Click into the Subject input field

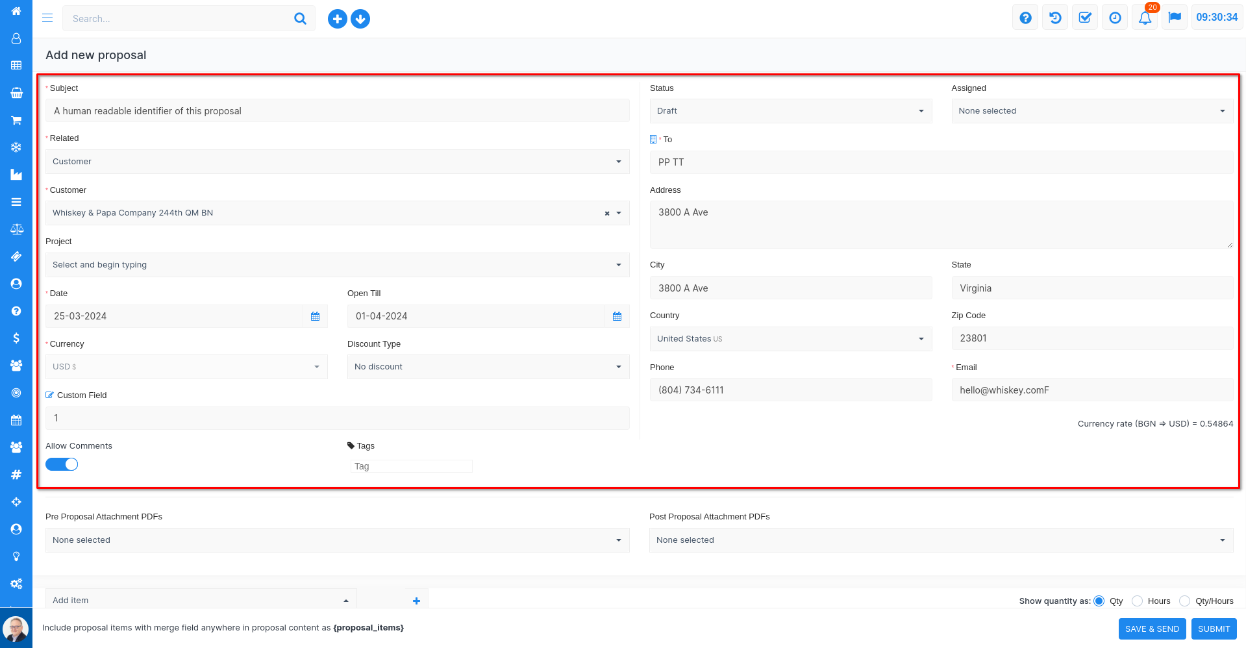click(x=337, y=111)
